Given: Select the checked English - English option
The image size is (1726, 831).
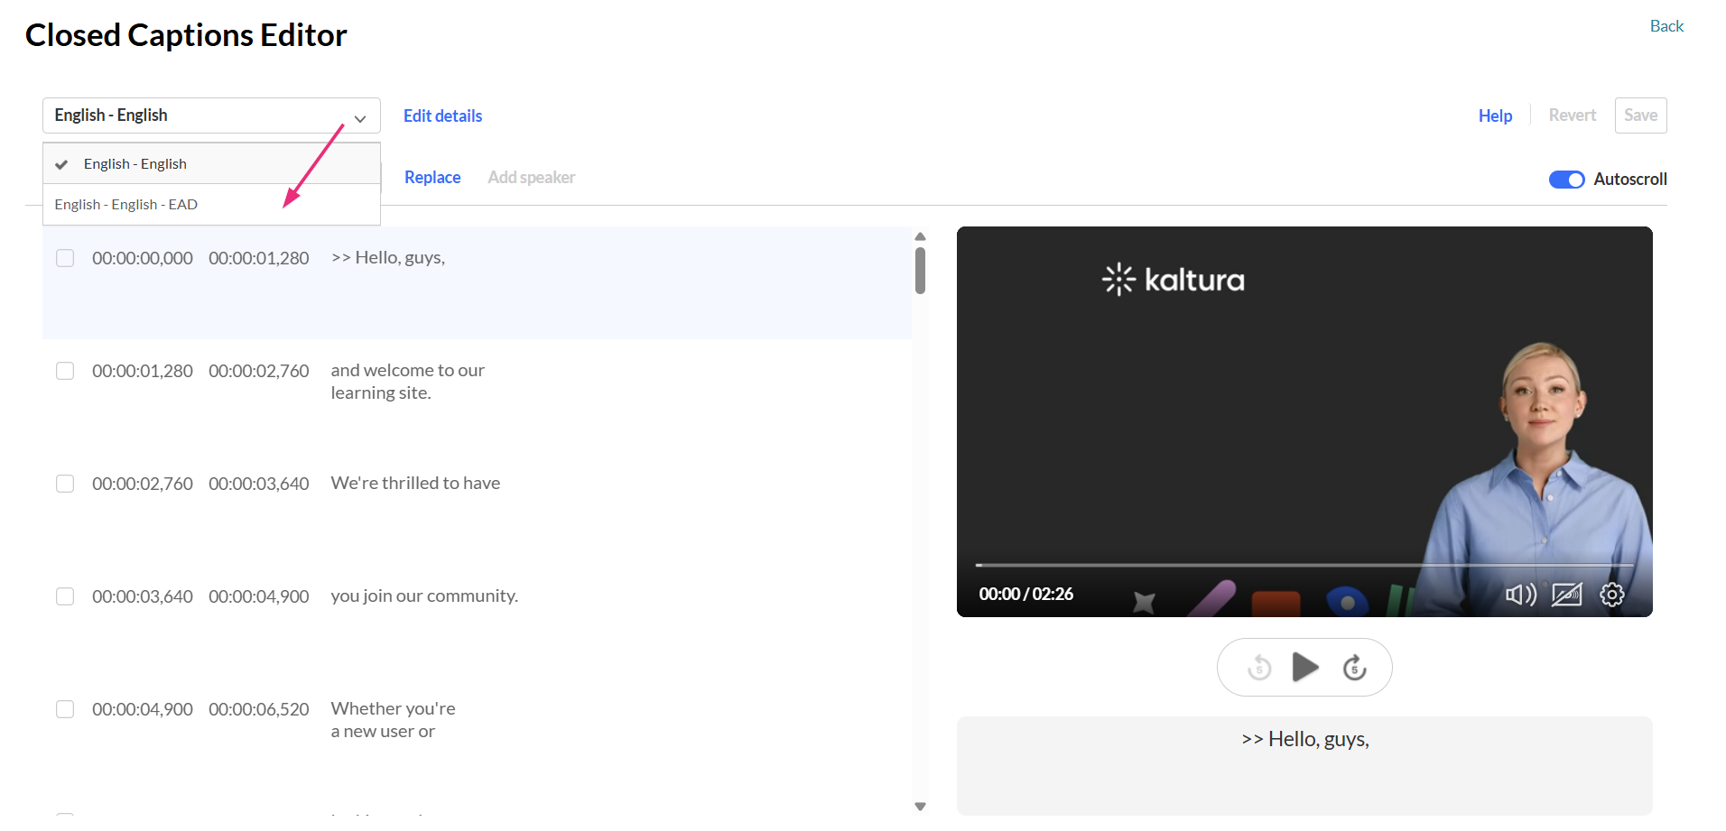Looking at the screenshot, I should click(211, 164).
